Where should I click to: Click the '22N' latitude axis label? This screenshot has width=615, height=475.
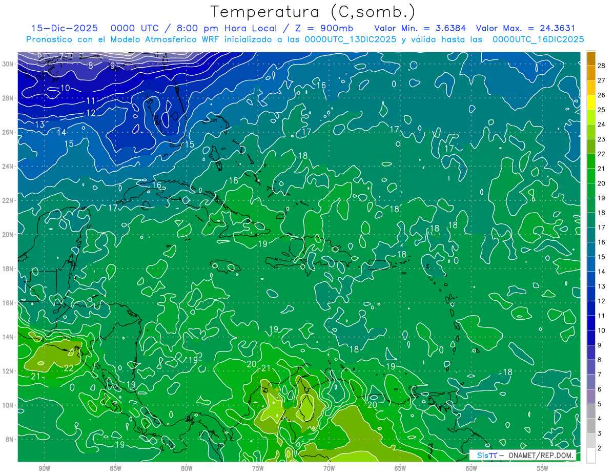[8, 200]
